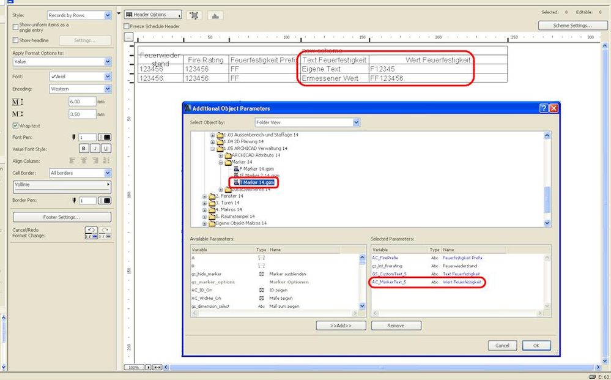Click the bold value font style button
Viewport: 611px width, 380px height.
pyautogui.click(x=84, y=149)
